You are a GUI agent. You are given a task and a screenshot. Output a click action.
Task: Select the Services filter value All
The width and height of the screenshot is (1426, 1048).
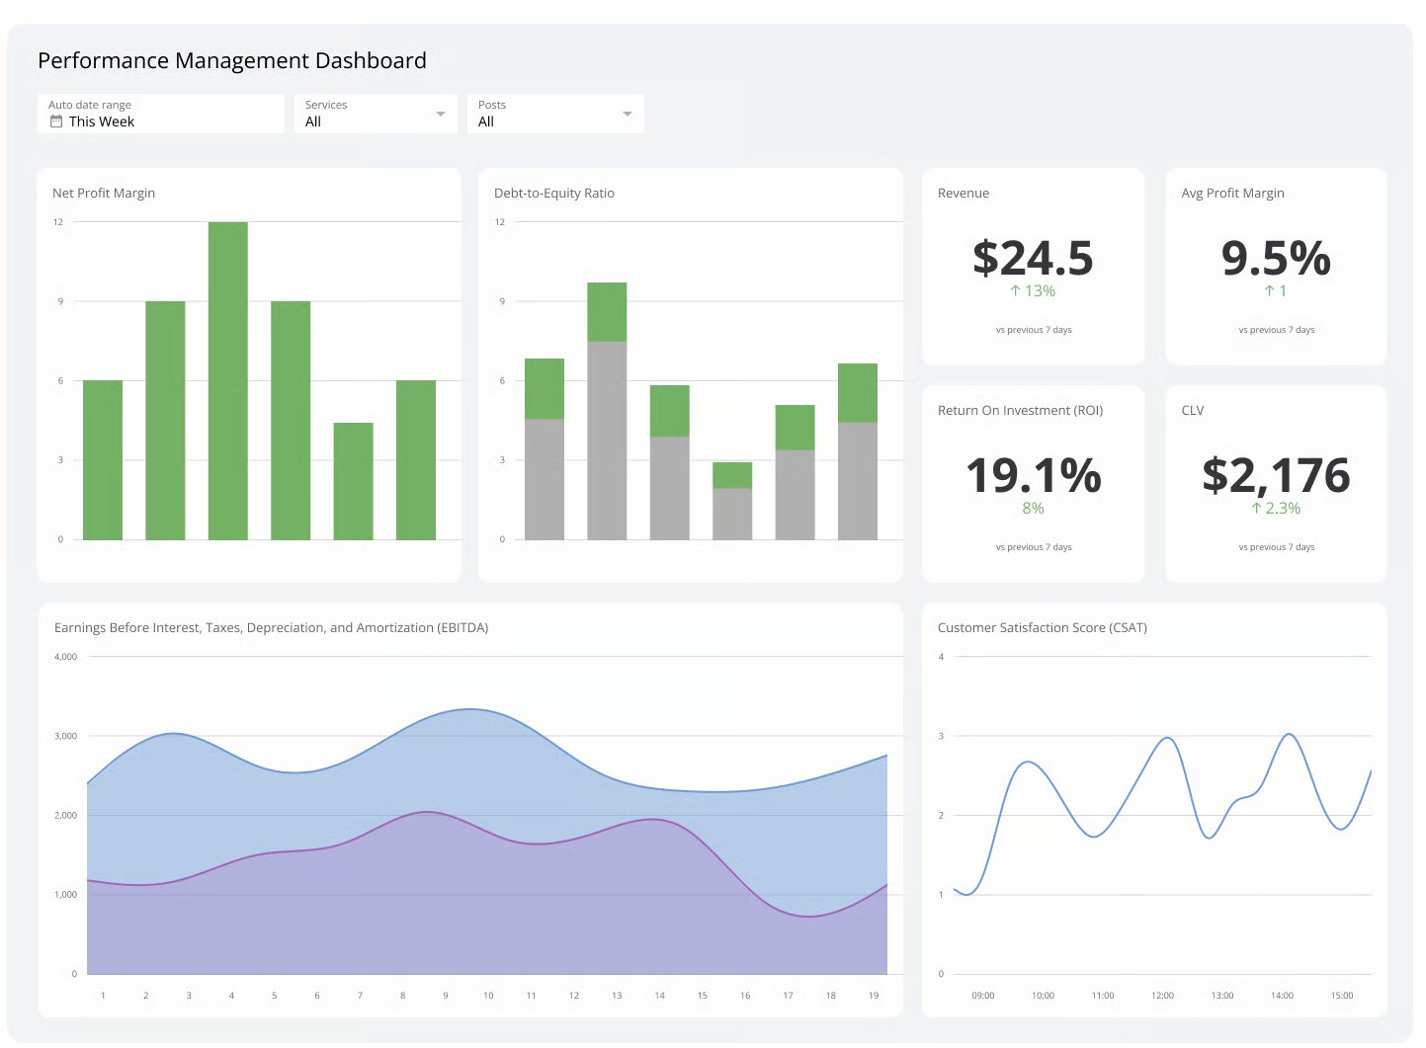(313, 121)
